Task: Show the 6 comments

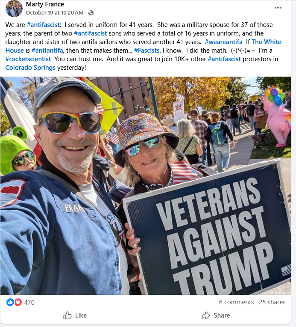Action: (236, 302)
